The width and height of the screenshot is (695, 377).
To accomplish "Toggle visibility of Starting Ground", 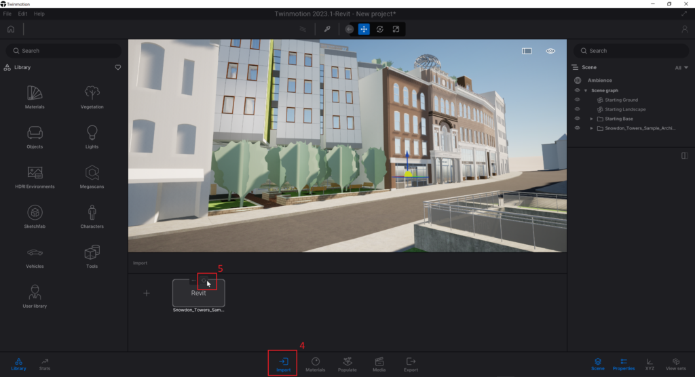I will point(577,100).
